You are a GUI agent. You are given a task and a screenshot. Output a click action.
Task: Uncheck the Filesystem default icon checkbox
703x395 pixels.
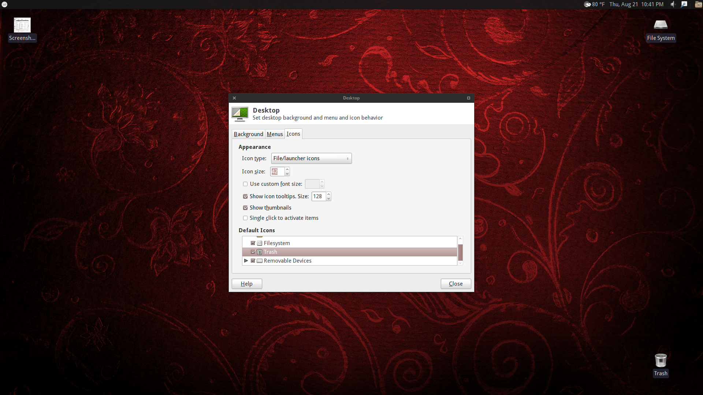253,243
